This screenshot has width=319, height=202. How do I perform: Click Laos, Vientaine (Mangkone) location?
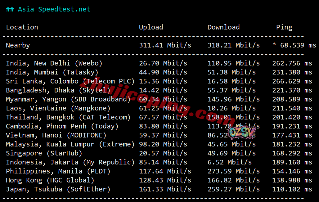pos(58,108)
